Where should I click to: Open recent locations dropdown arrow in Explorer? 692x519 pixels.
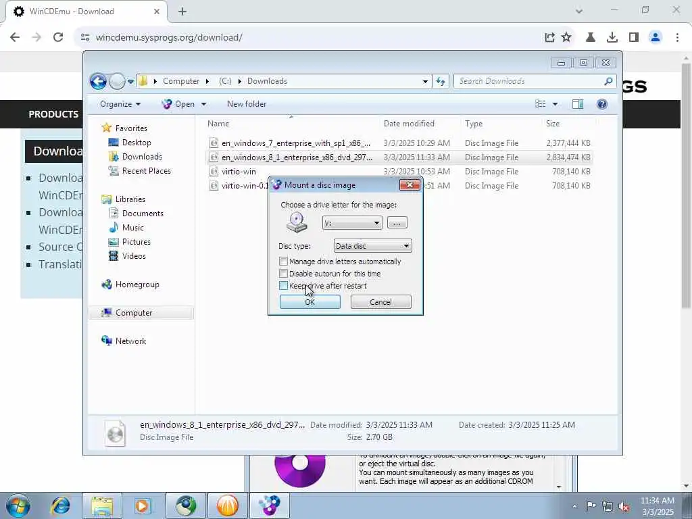130,82
